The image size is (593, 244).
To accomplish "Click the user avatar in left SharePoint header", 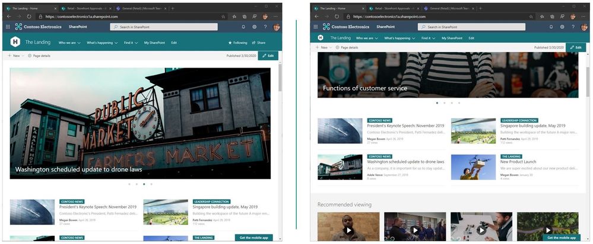I will [277, 27].
